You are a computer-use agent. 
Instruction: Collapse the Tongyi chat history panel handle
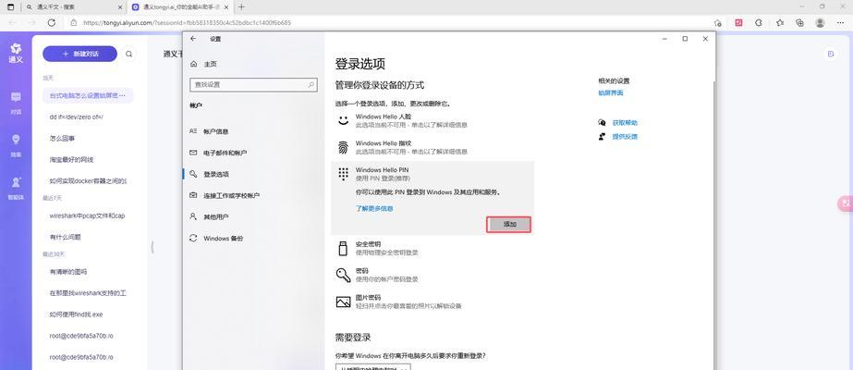152,247
